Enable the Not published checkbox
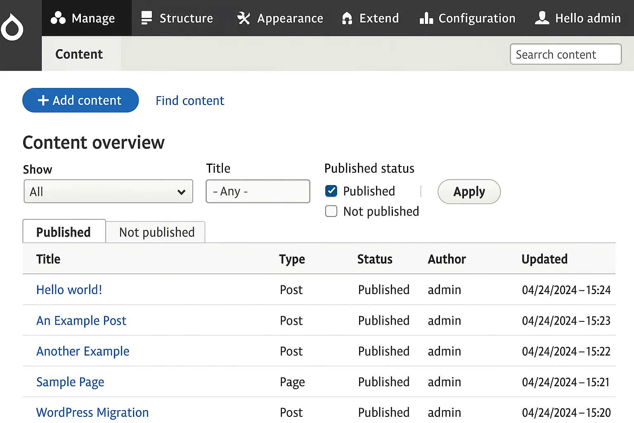The height and width of the screenshot is (423, 634). pyautogui.click(x=331, y=211)
